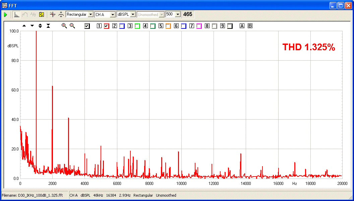Uncheck the red overlay 1 checkbox
This screenshot has height=201, width=354.
point(106,26)
